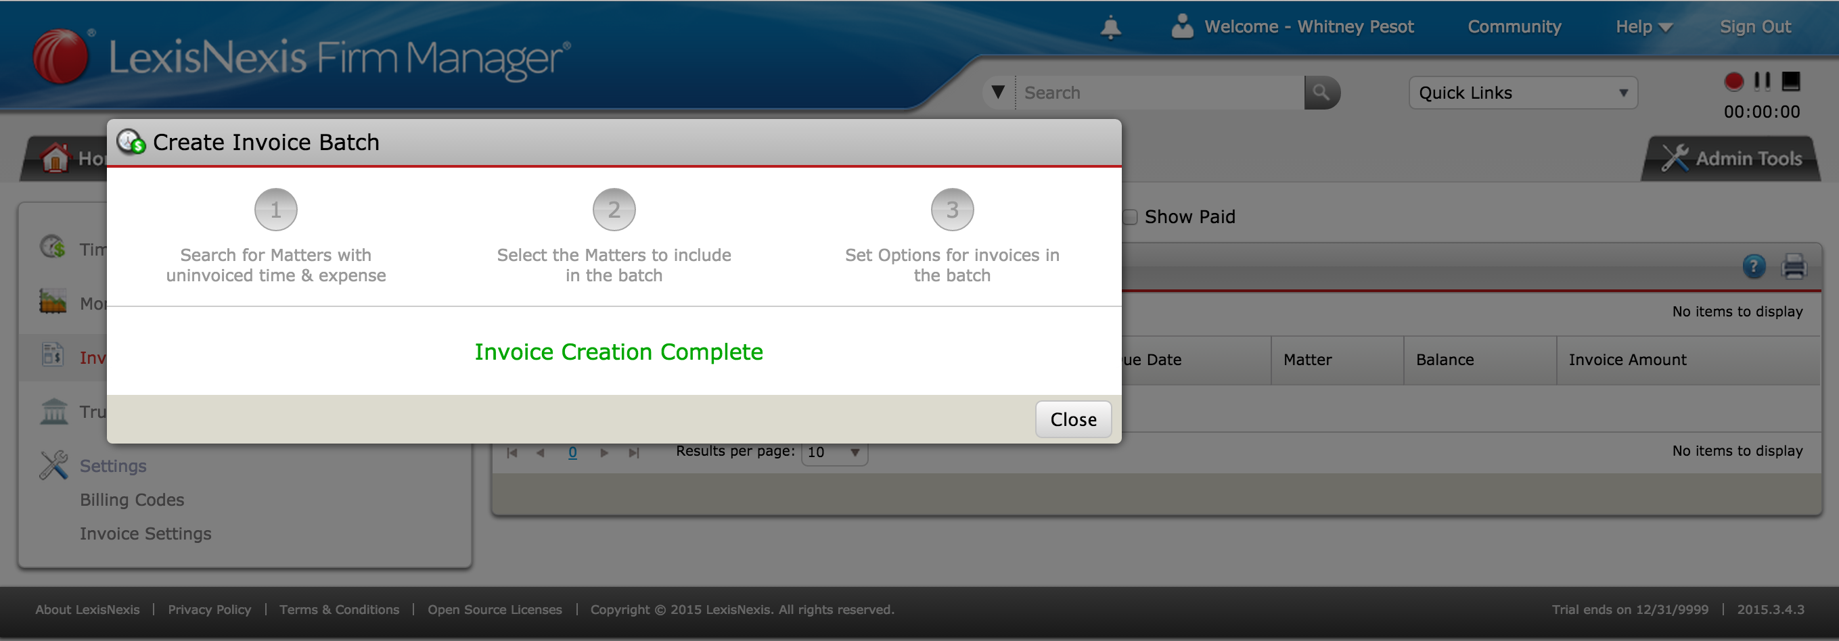This screenshot has width=1839, height=641.
Task: Click the Settings tools icon
Action: [x=53, y=465]
